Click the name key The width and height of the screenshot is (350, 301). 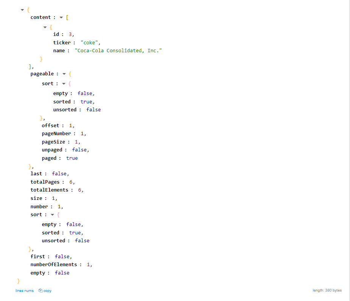pyautogui.click(x=59, y=51)
